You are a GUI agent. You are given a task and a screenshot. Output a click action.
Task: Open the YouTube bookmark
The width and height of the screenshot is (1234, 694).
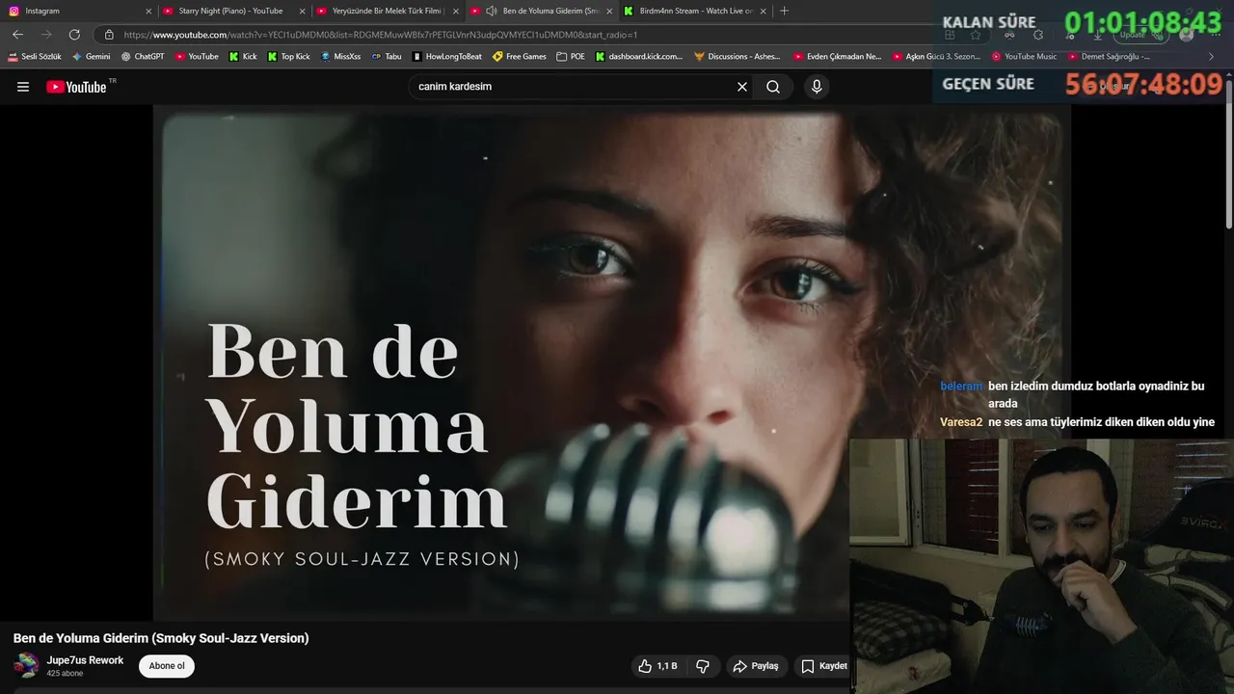196,57
